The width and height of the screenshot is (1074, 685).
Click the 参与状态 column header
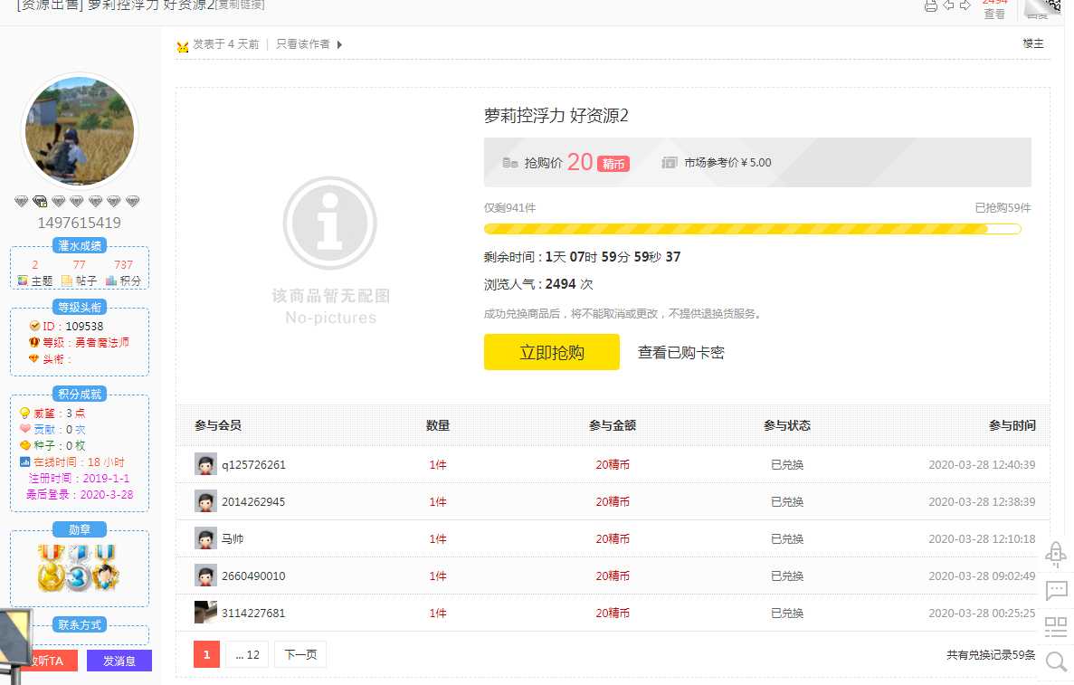click(x=787, y=424)
